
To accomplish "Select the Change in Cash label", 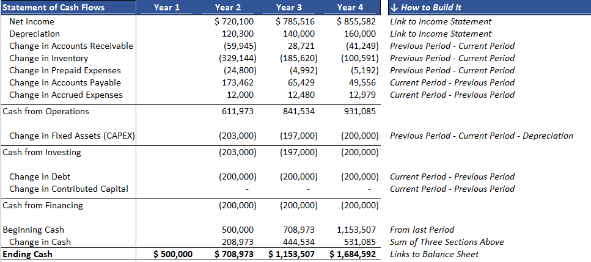I will (x=40, y=242).
